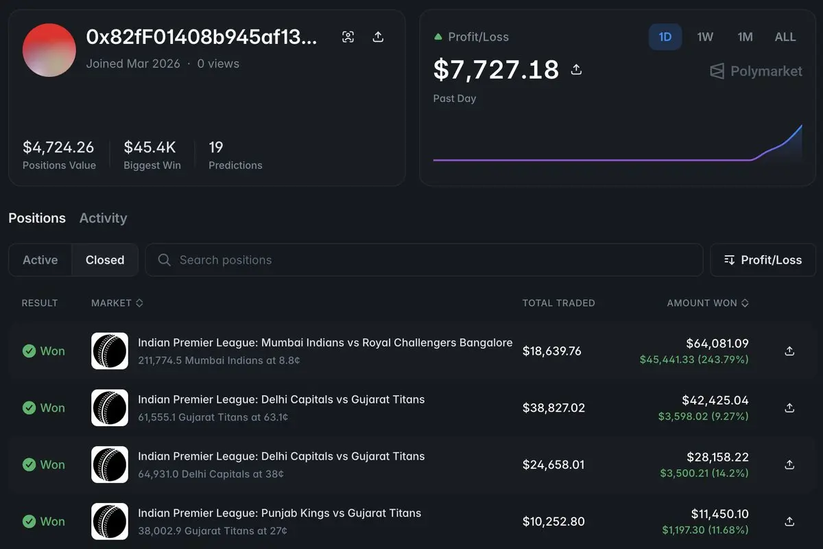Click the 19 Predictions stat

point(216,147)
